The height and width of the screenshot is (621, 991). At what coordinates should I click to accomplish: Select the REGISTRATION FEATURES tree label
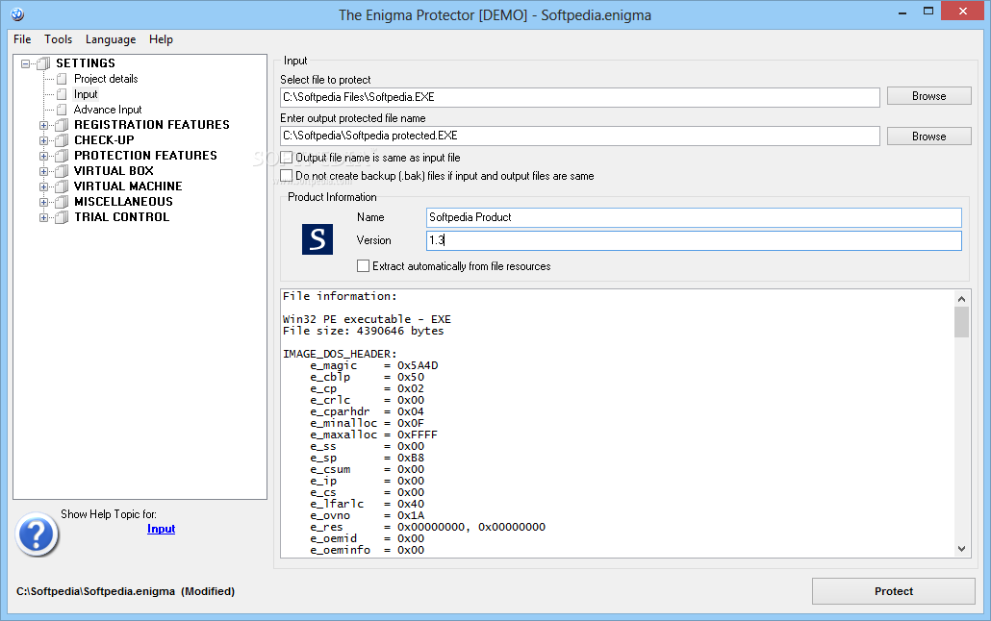[152, 125]
